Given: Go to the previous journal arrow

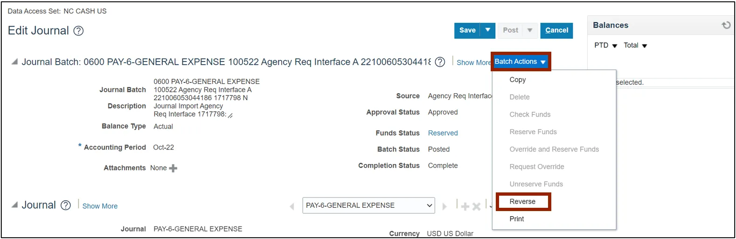Looking at the screenshot, I should pyautogui.click(x=292, y=206).
